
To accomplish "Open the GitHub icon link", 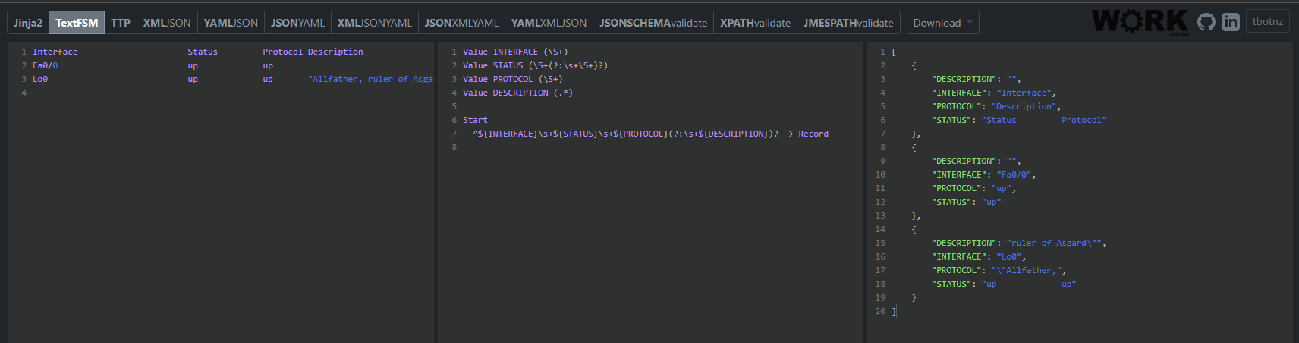I will click(1206, 22).
